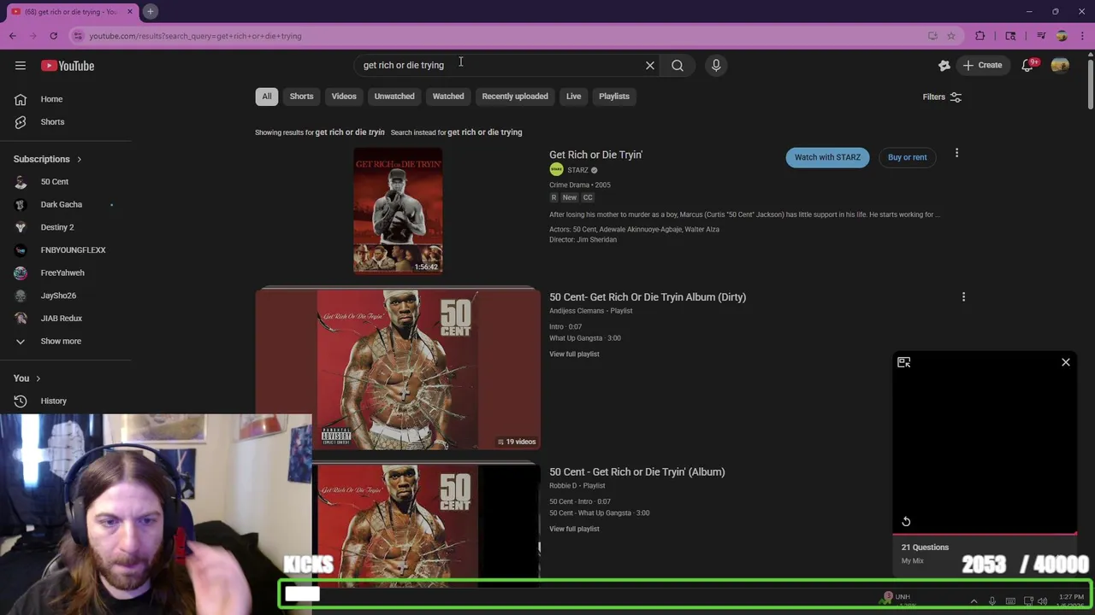1095x615 pixels.
Task: Expand the miniplayer with its expand icon
Action: (904, 363)
